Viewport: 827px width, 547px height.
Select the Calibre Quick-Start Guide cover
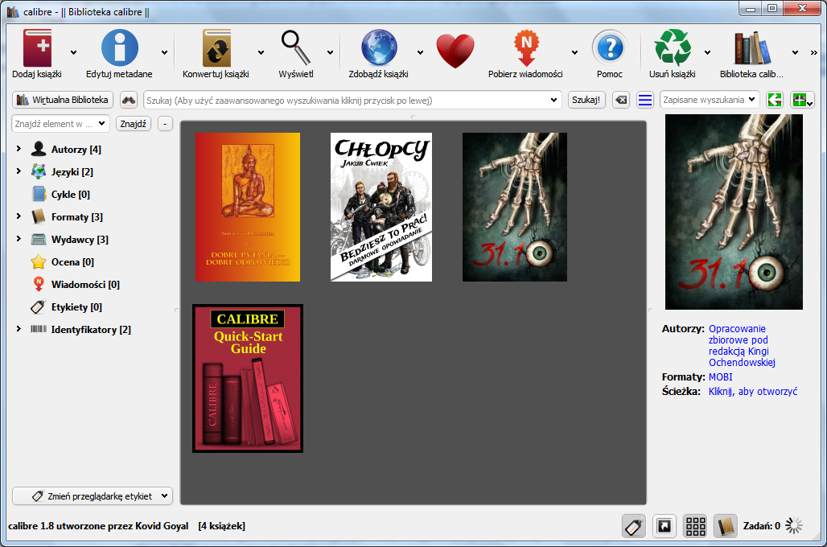pyautogui.click(x=248, y=378)
